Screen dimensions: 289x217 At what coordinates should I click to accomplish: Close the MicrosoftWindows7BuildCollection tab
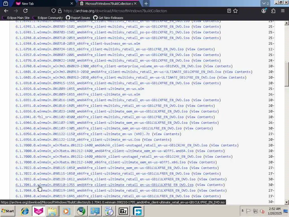pos(135,3)
